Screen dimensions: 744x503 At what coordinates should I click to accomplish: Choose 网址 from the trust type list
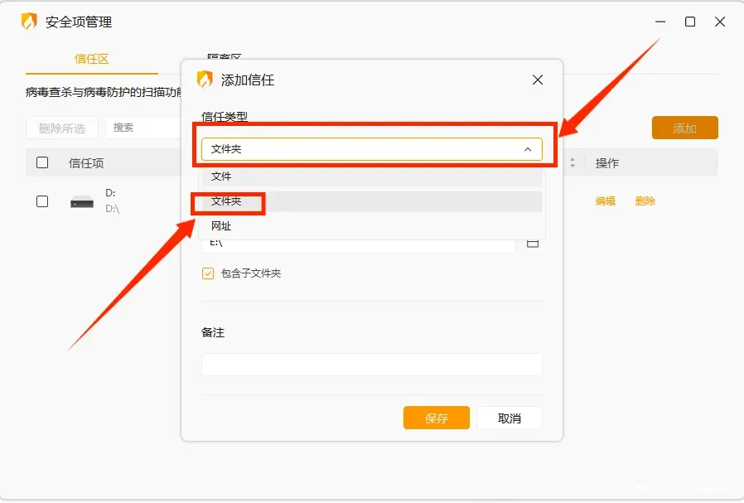click(x=221, y=226)
